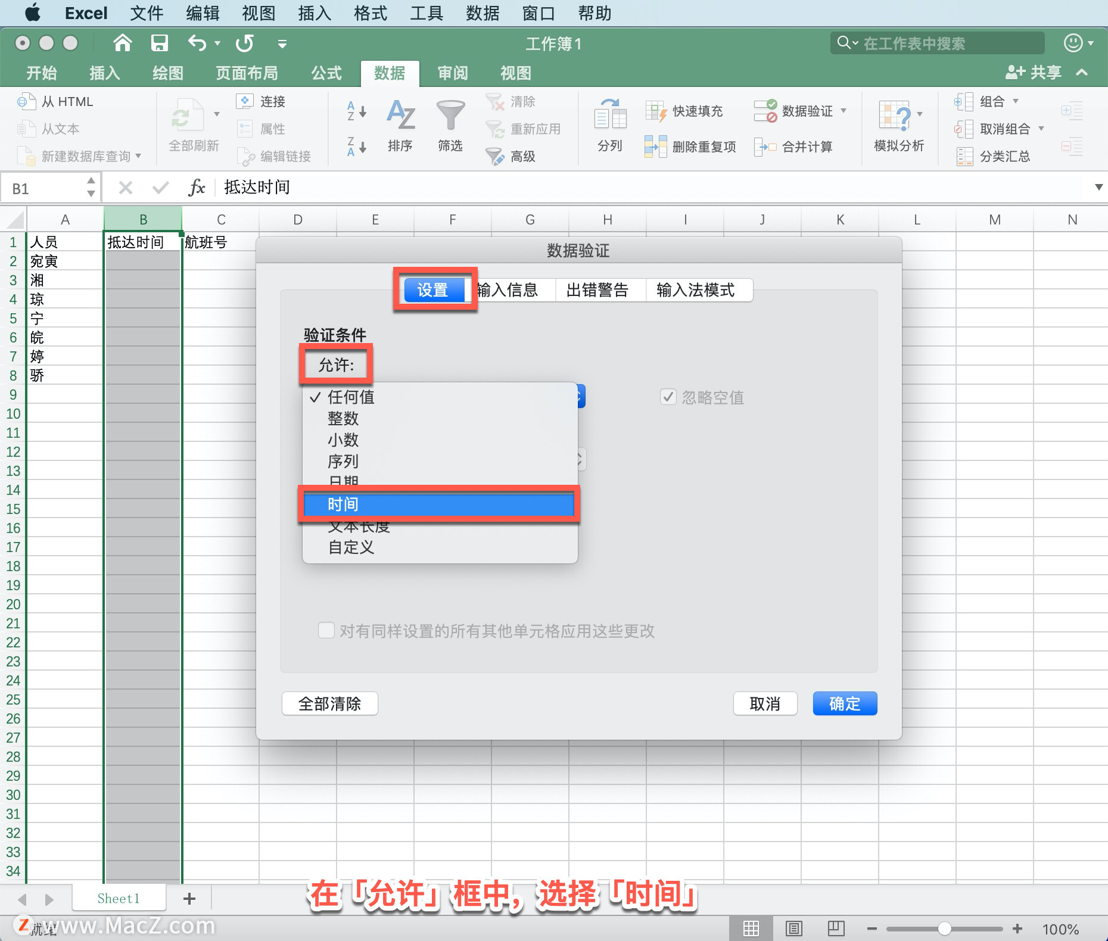Expand the Undo history dropdown arrow

point(217,43)
